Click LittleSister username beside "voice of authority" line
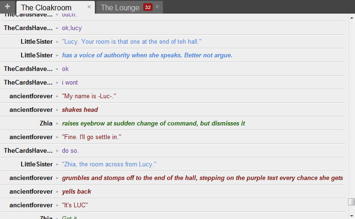The image size is (355, 219). 37,55
